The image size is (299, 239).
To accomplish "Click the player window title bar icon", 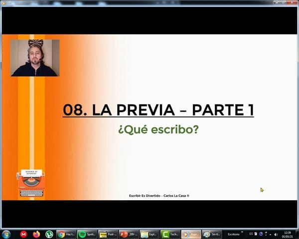I will (3, 3).
